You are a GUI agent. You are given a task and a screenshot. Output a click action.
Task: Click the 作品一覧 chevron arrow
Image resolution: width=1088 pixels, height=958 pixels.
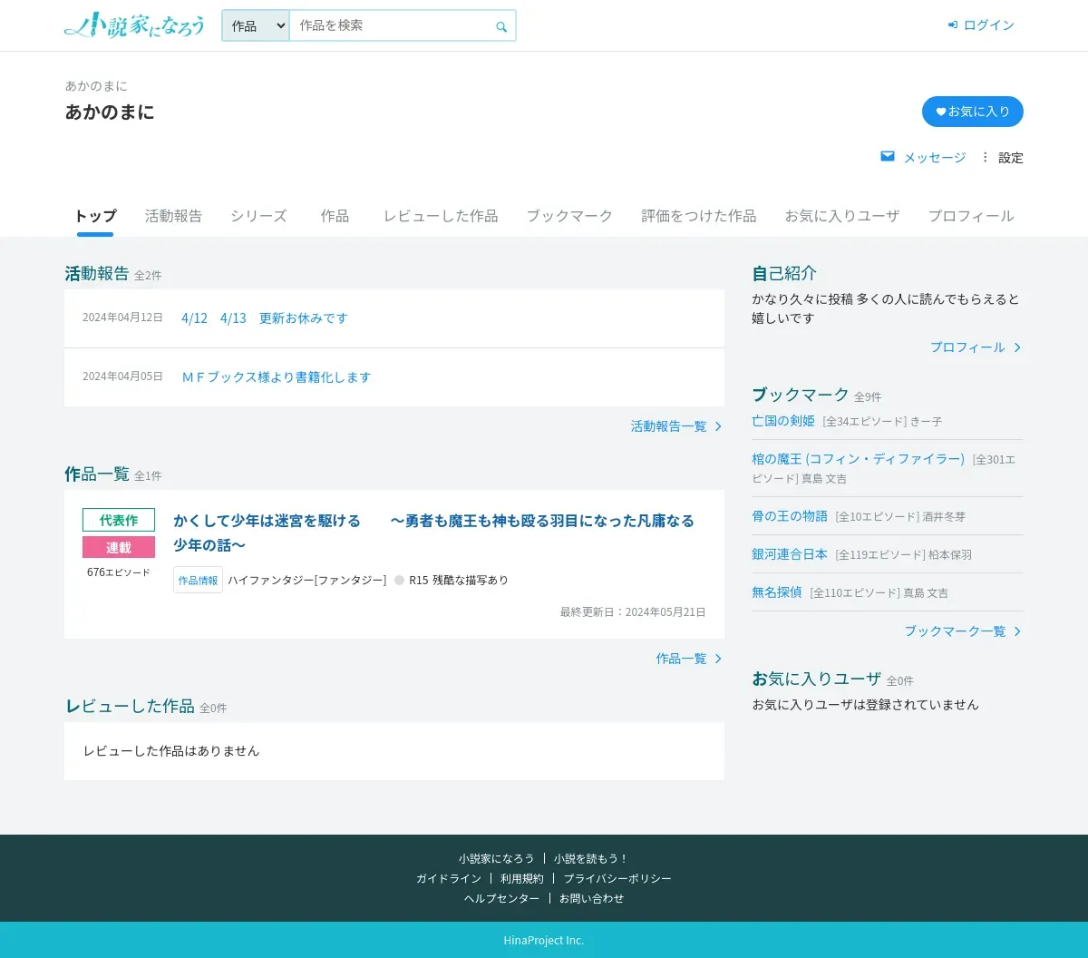pyautogui.click(x=718, y=659)
